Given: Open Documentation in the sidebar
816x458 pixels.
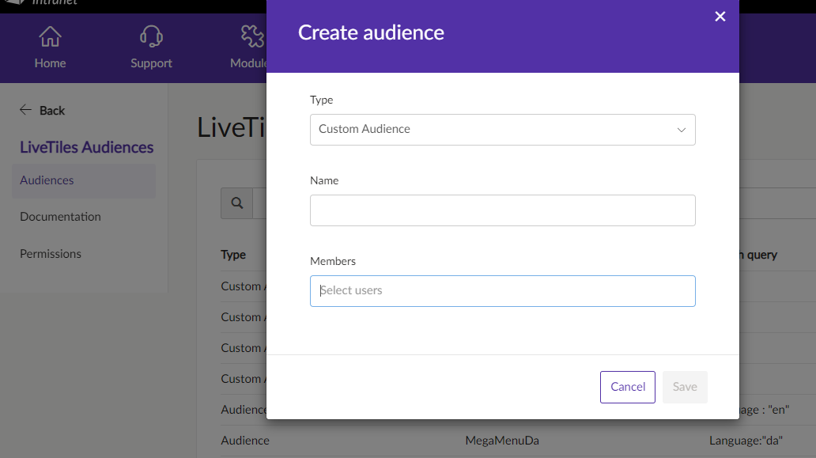Looking at the screenshot, I should pyautogui.click(x=60, y=217).
